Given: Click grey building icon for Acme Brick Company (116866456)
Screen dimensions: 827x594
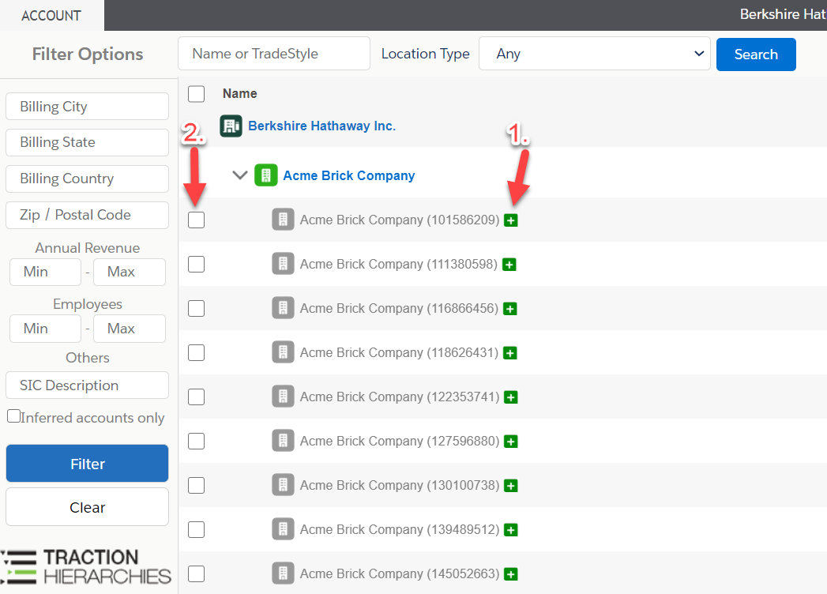Looking at the screenshot, I should pos(284,308).
